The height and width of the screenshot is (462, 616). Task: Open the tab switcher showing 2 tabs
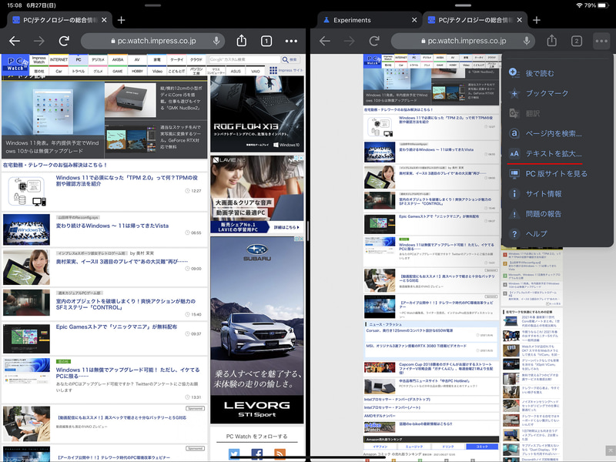click(x=576, y=41)
